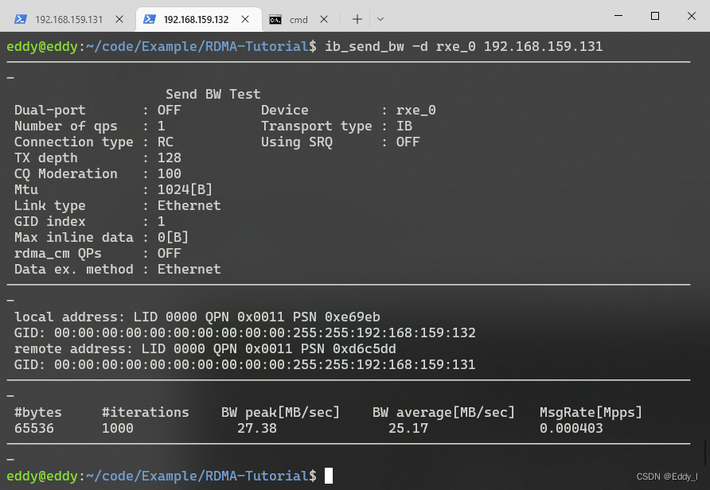Expand the new tab profile dropdown
The height and width of the screenshot is (490, 710).
(x=380, y=19)
